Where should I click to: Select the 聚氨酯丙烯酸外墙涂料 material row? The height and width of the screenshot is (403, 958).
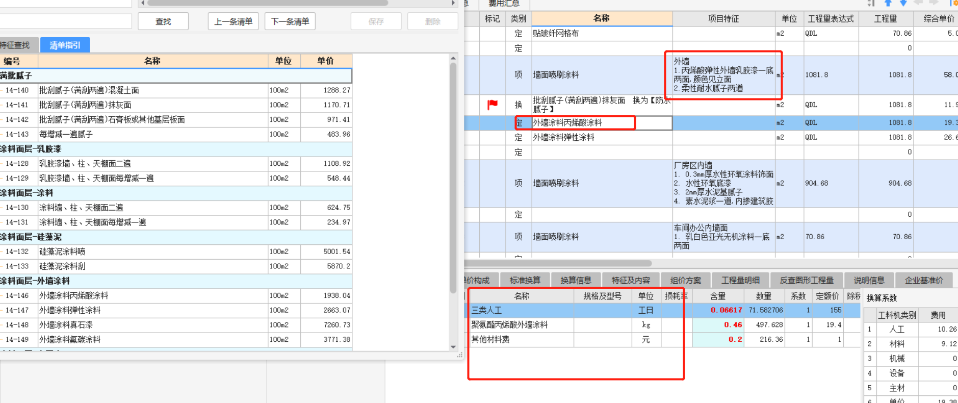[x=663, y=325]
